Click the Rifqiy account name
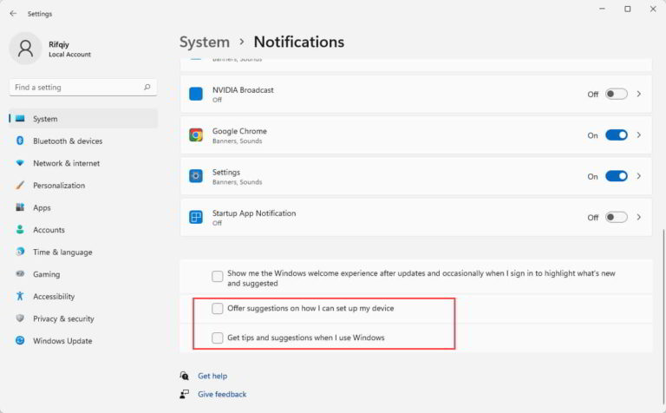The width and height of the screenshot is (666, 413). tap(59, 44)
